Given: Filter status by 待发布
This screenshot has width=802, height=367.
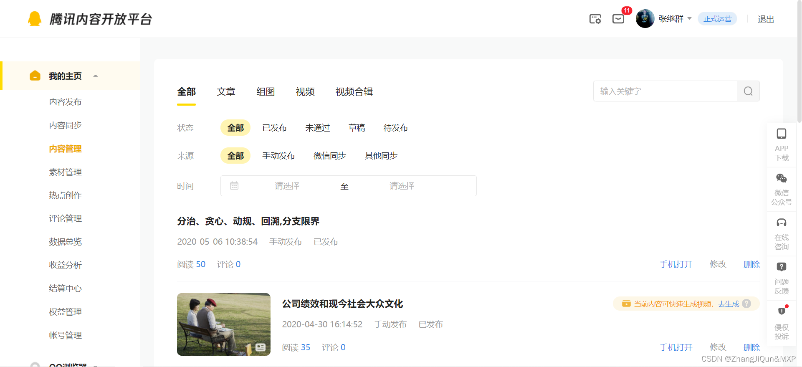Looking at the screenshot, I should coord(395,128).
